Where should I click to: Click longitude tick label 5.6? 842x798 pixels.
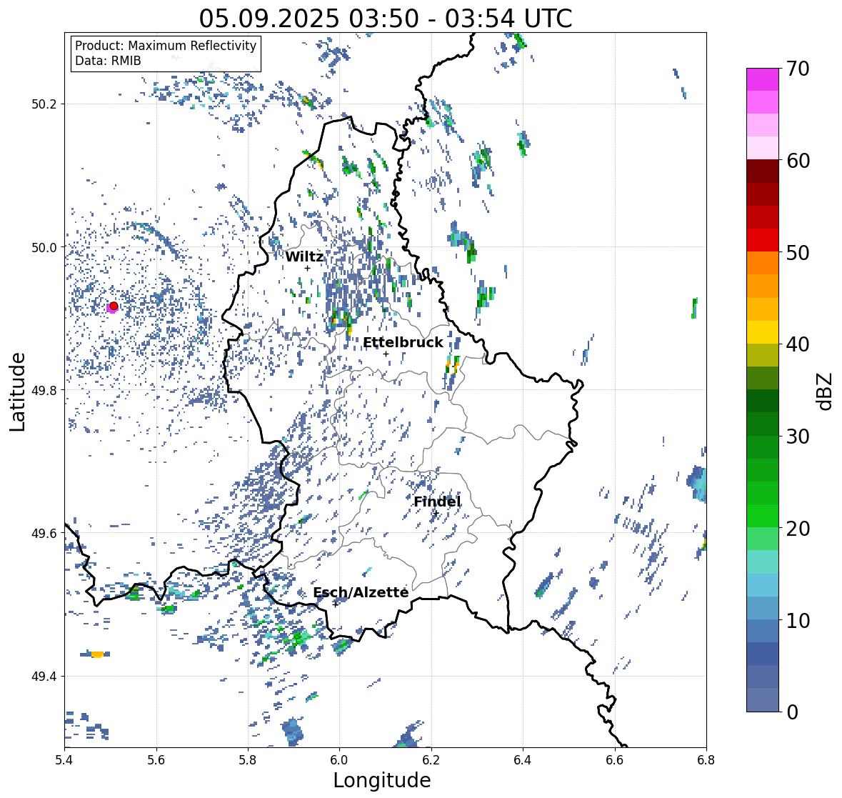point(156,759)
